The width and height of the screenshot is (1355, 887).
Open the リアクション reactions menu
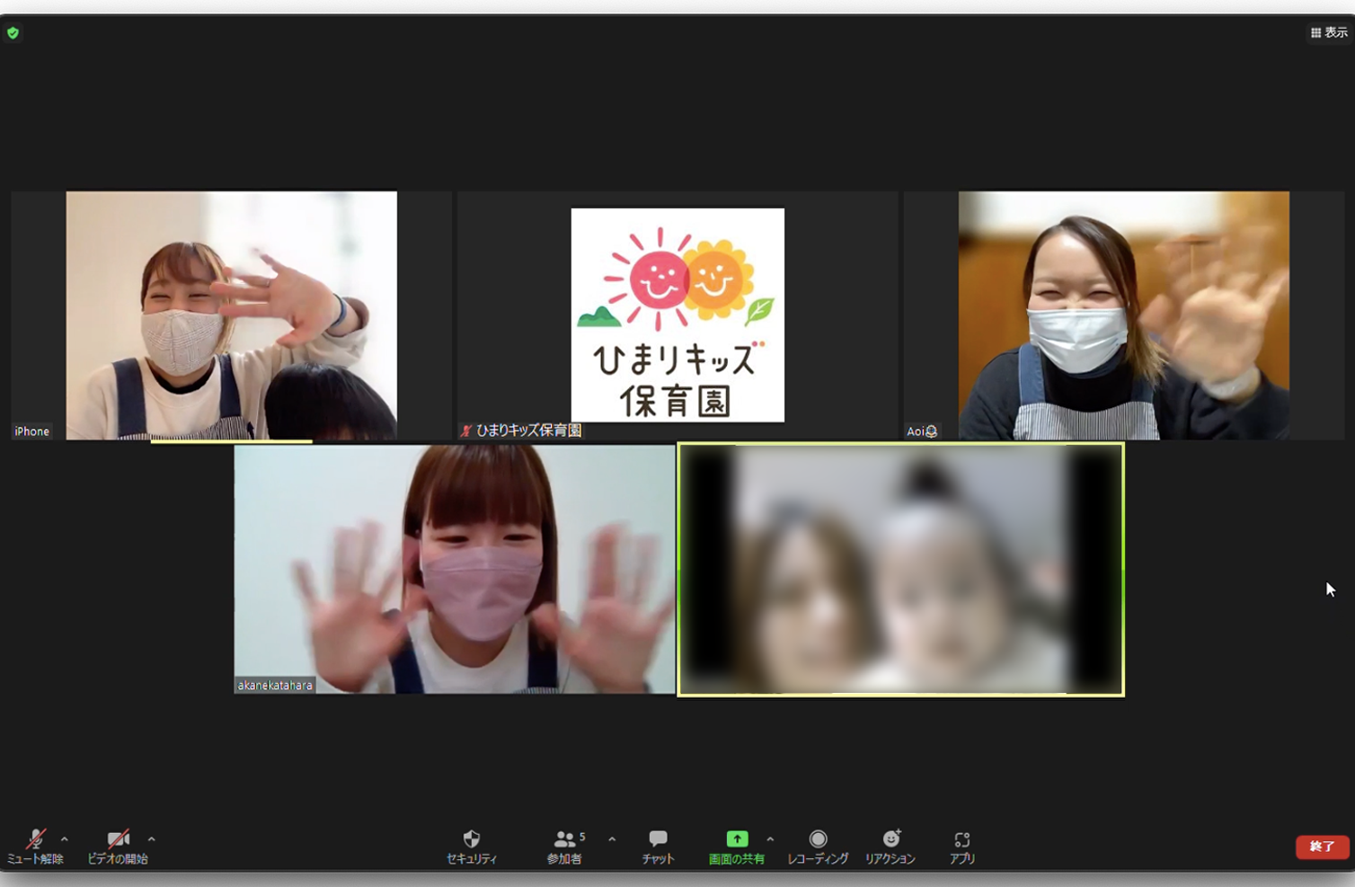coord(890,847)
